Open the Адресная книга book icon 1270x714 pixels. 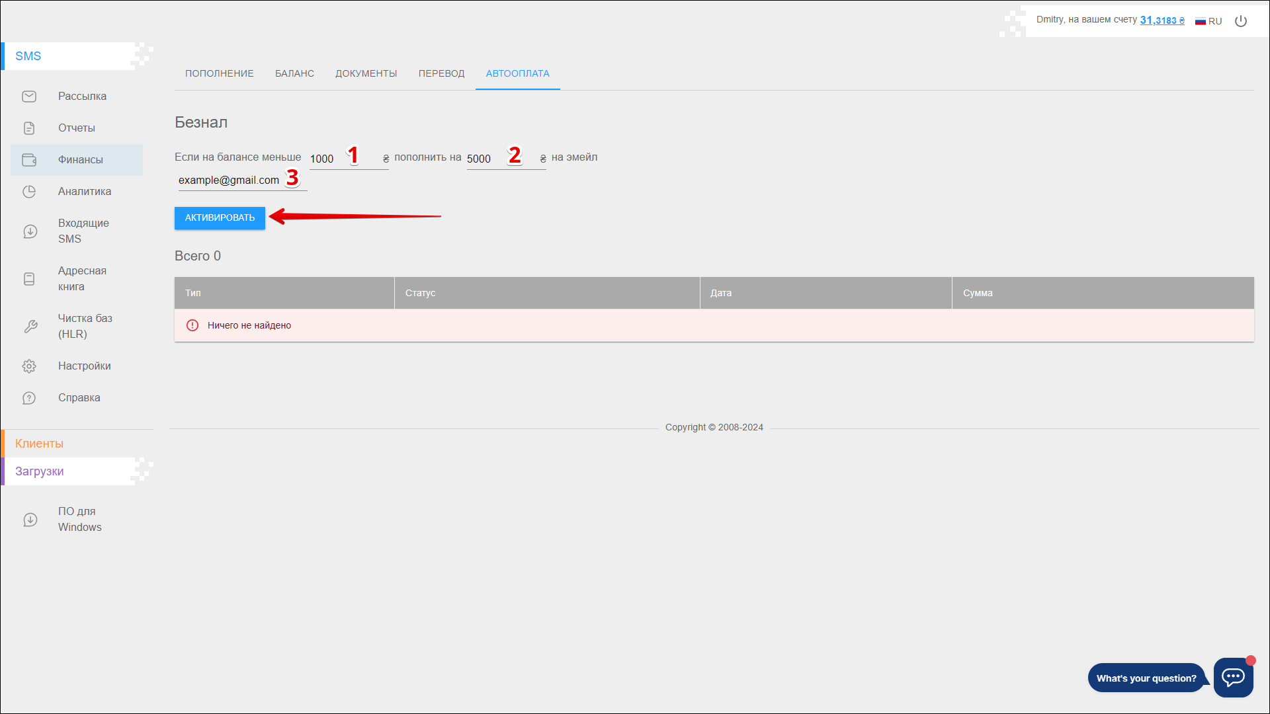click(29, 279)
